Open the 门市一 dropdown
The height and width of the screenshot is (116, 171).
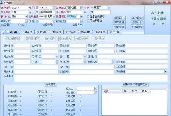pos(109,7)
